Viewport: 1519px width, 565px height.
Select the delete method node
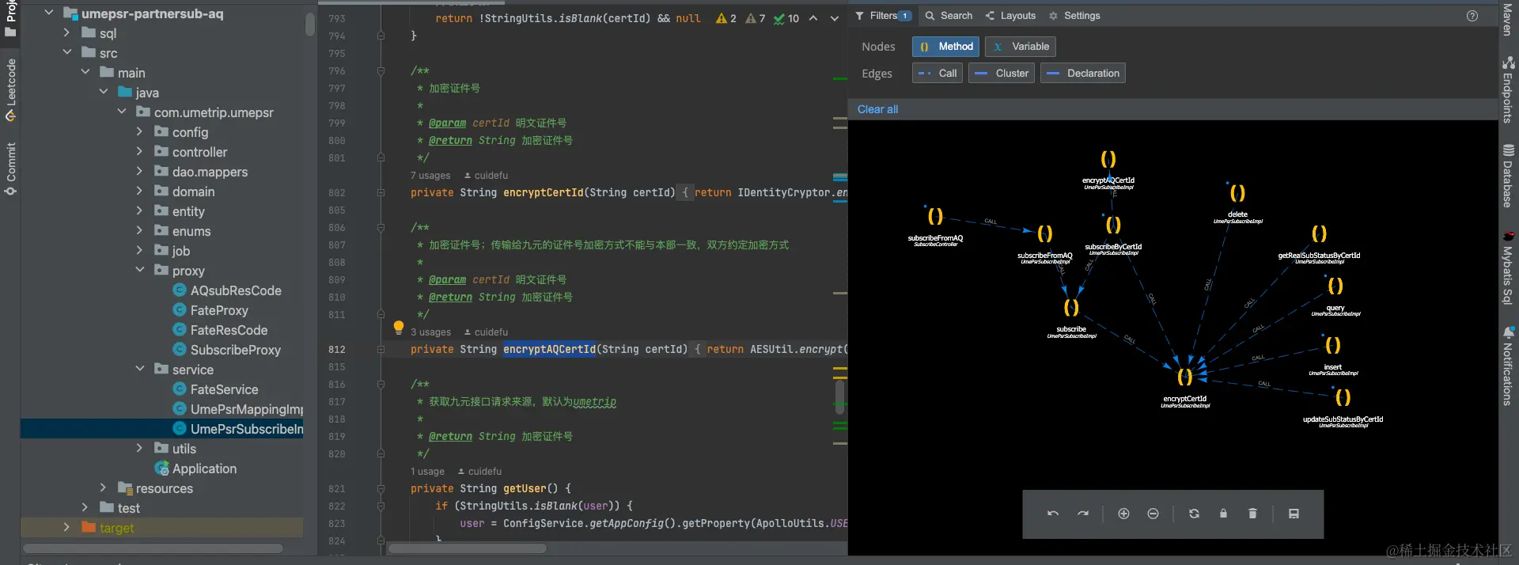pos(1237,193)
